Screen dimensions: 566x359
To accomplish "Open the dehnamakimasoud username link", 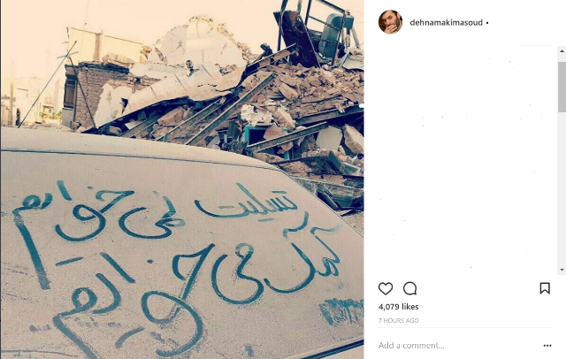I will [446, 23].
